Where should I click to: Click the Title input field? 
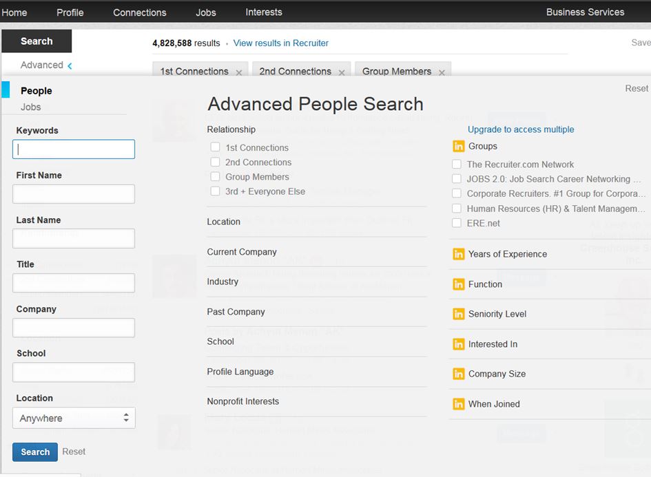pos(74,283)
